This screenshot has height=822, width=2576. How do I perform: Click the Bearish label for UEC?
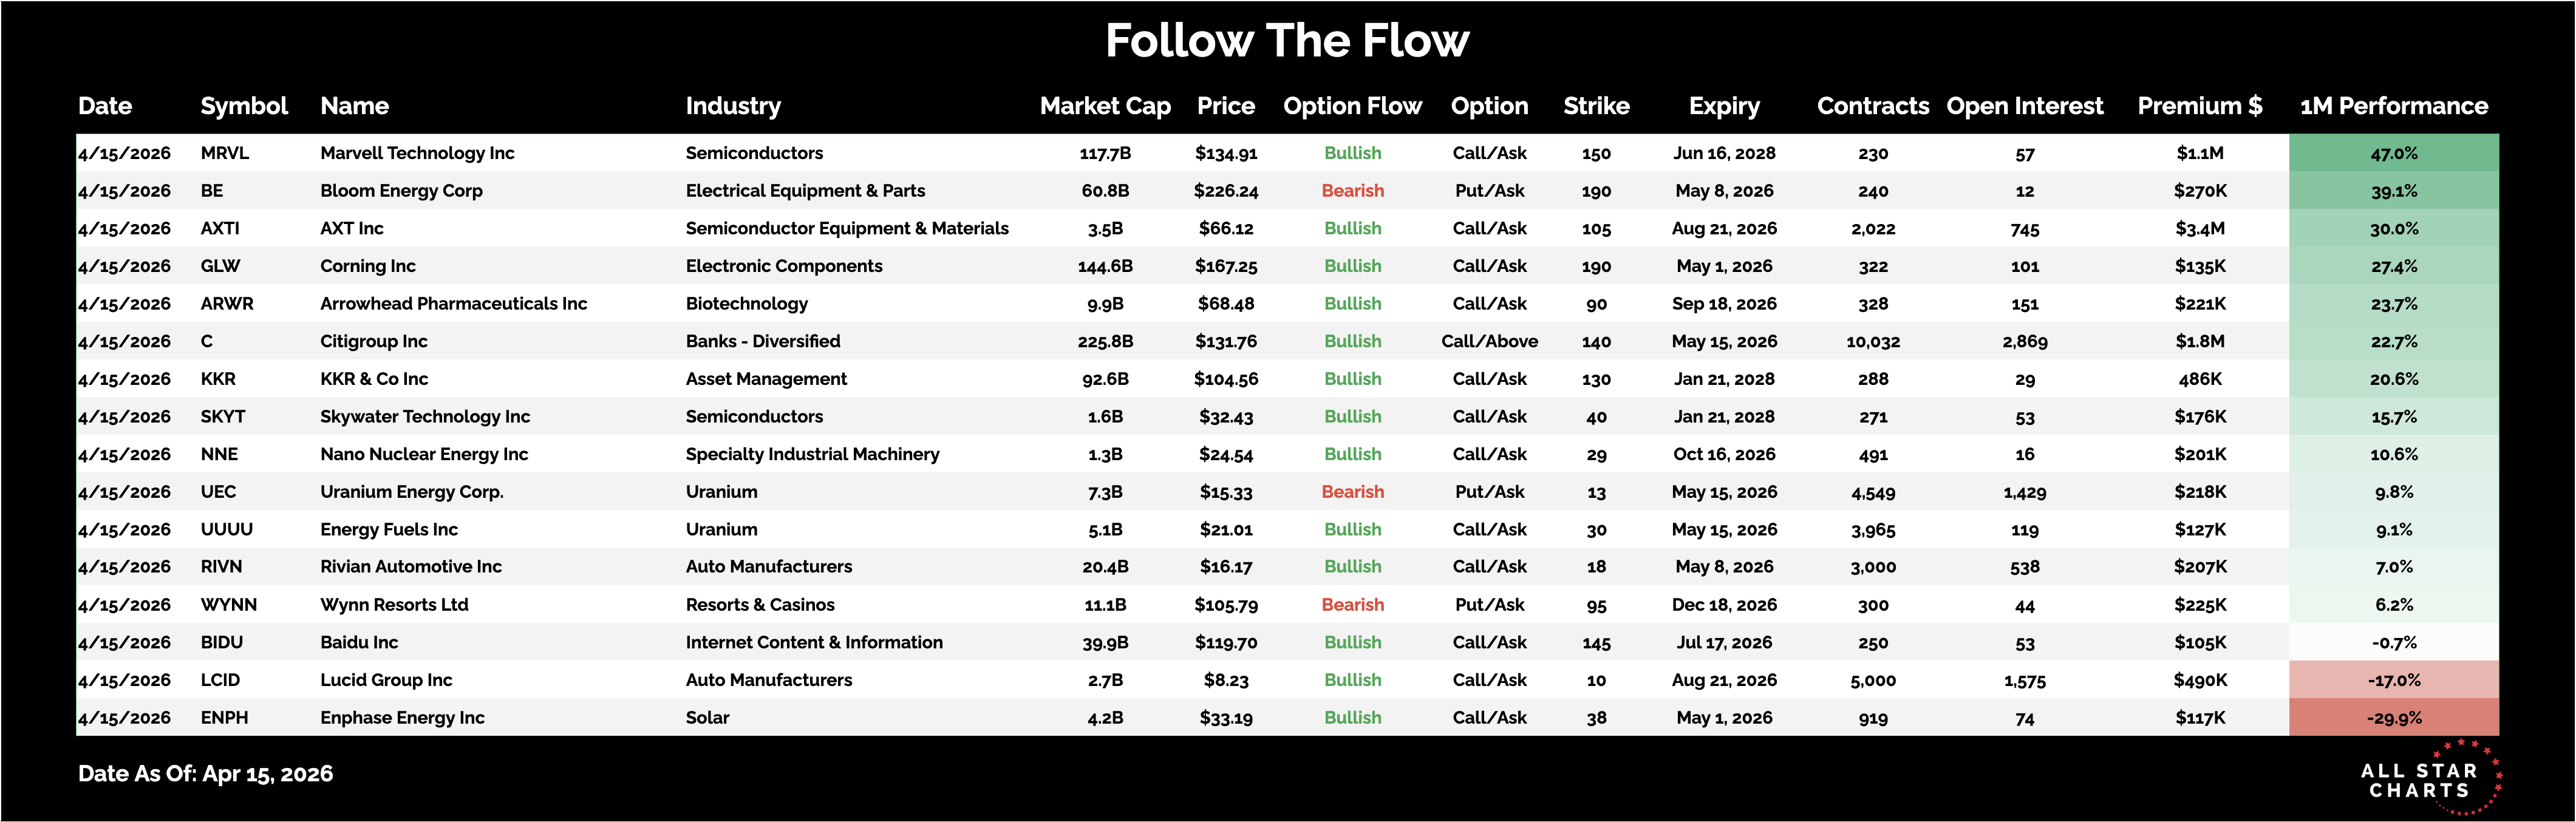[1352, 492]
